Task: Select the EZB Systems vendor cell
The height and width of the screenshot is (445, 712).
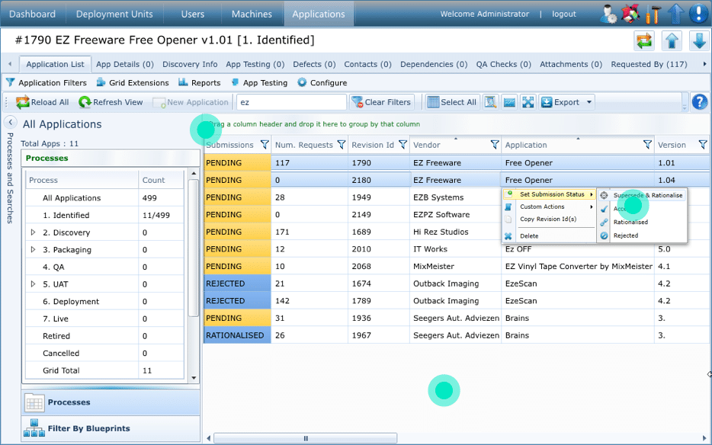Action: [x=455, y=197]
